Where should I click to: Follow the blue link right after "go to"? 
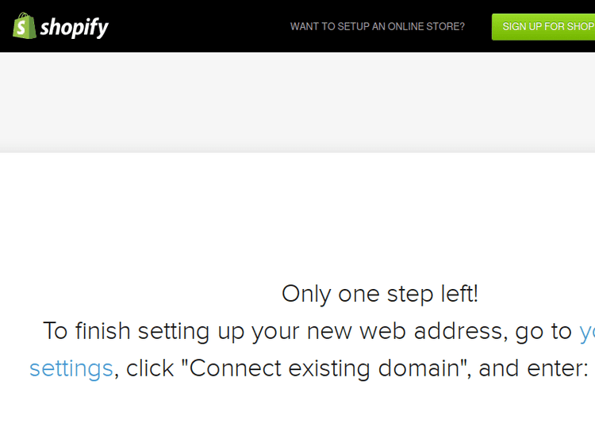point(587,331)
